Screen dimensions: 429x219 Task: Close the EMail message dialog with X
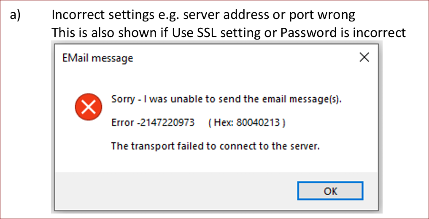pos(364,57)
